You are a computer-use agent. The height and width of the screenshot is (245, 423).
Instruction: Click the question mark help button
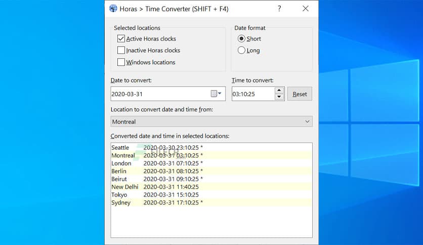[280, 9]
